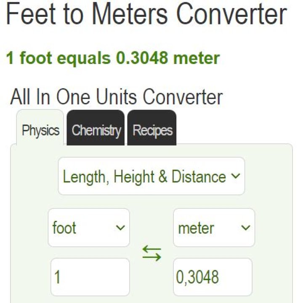This screenshot has width=303, height=303.
Task: Click the chevron arrow beside foot
Action: pyautogui.click(x=120, y=228)
